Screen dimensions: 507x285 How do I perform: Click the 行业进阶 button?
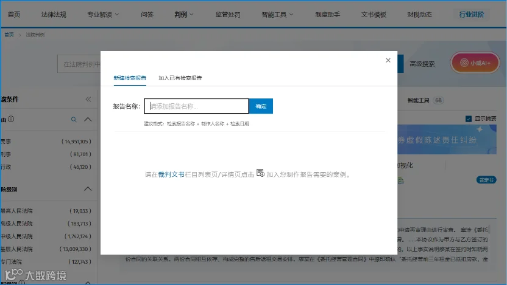click(472, 15)
